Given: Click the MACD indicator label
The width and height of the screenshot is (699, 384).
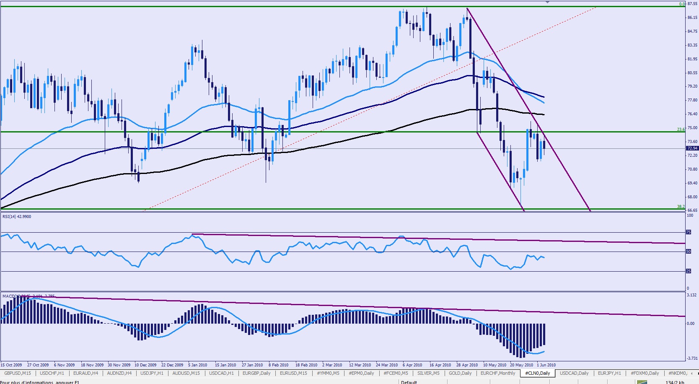Looking at the screenshot, I should [28, 296].
